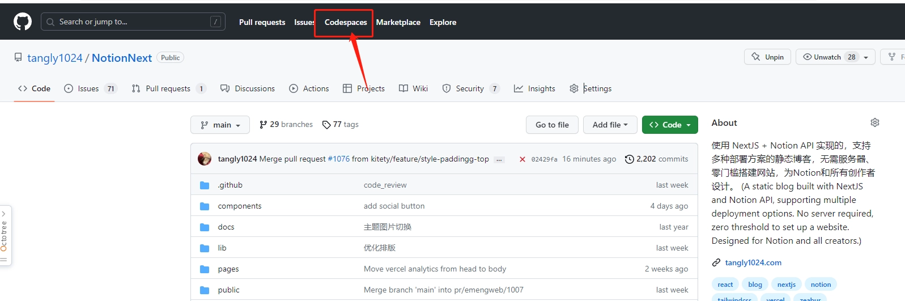This screenshot has height=301, width=905.
Task: Click folder icon beside components
Action: tap(205, 206)
